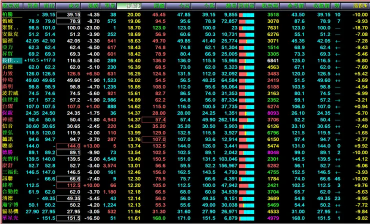Select the 華星光 stock name
370x224 pixels.
point(10,218)
